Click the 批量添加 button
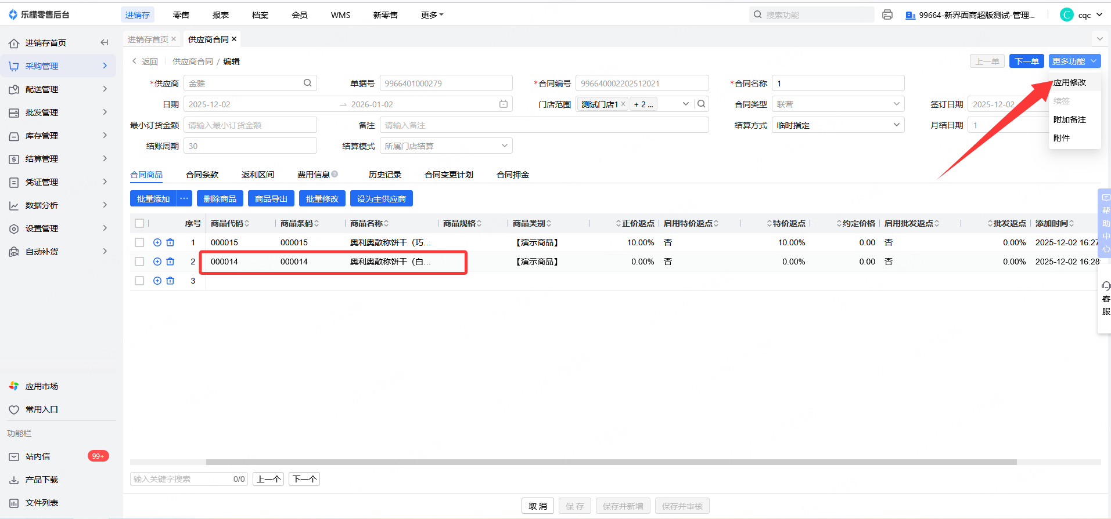Screen dimensions: 1111x519 [x=153, y=198]
